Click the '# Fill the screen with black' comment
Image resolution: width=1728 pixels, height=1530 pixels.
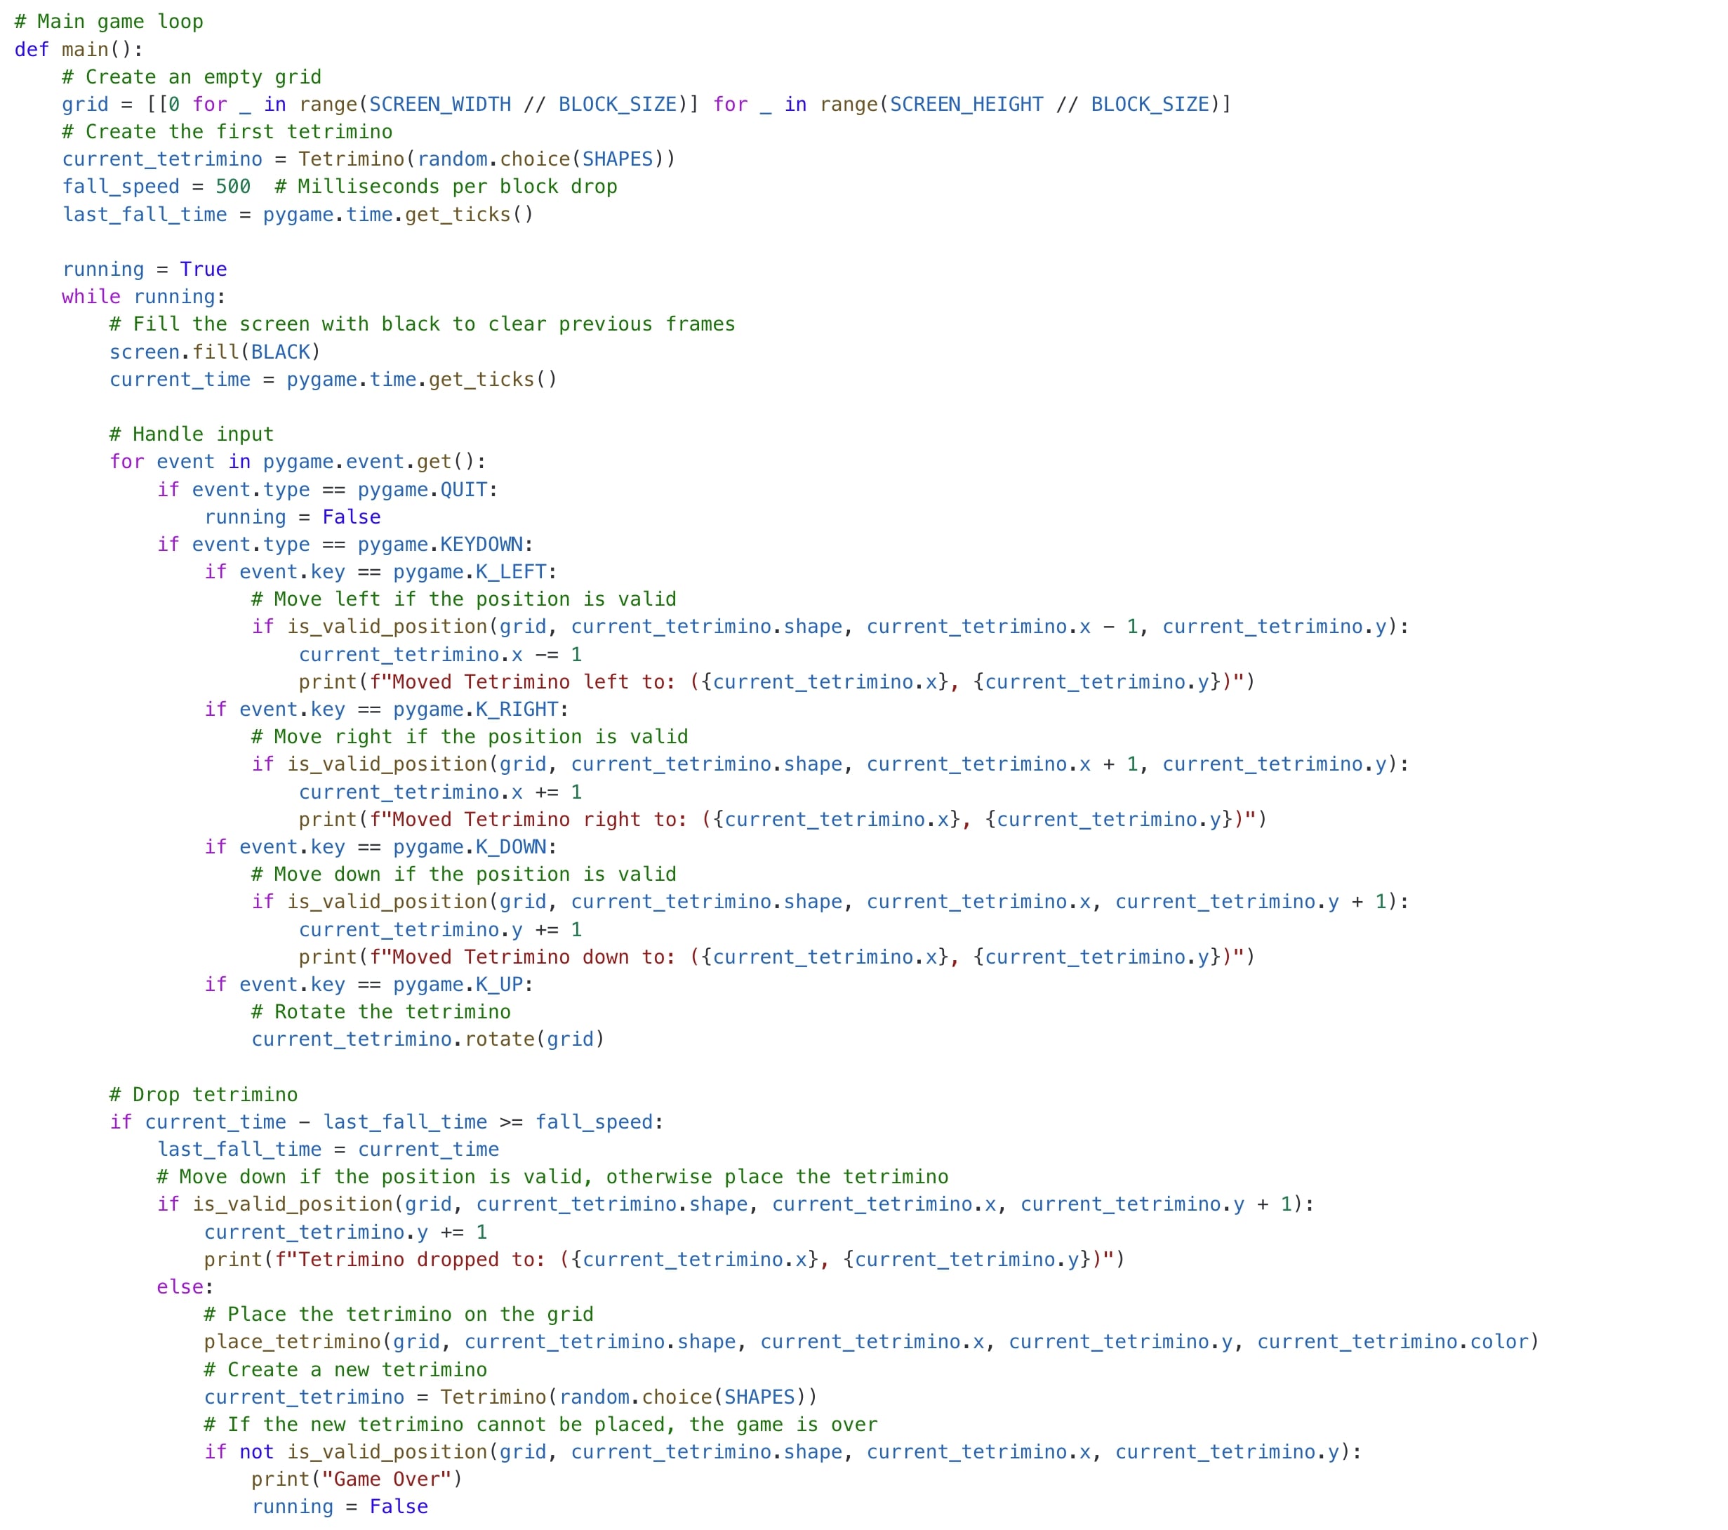click(423, 324)
